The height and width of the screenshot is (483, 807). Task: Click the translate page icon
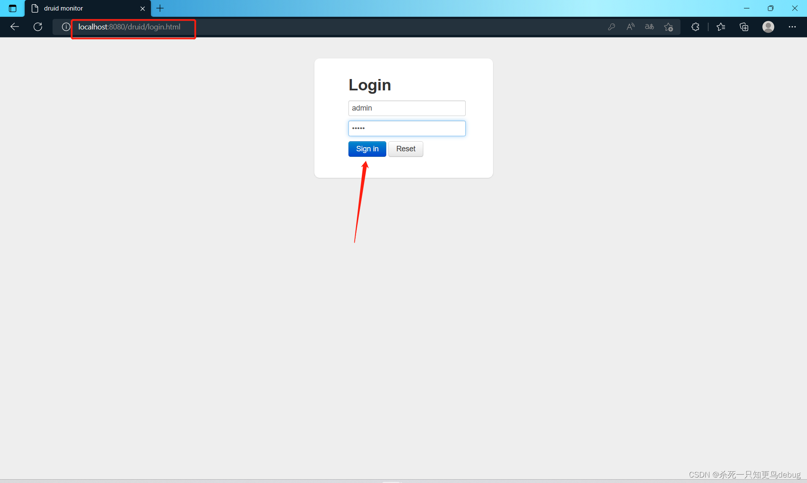(649, 27)
